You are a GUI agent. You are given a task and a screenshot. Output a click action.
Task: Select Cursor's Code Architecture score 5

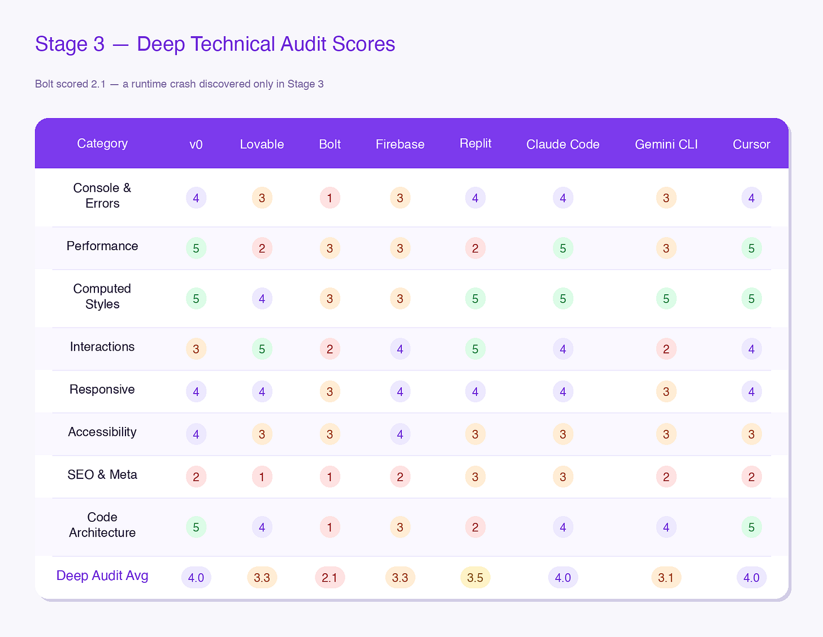coord(752,527)
